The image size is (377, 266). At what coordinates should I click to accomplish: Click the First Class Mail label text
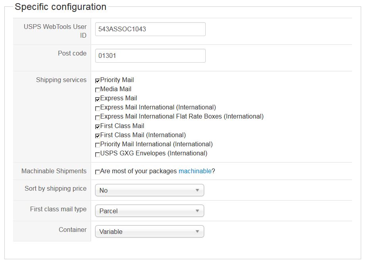[122, 126]
